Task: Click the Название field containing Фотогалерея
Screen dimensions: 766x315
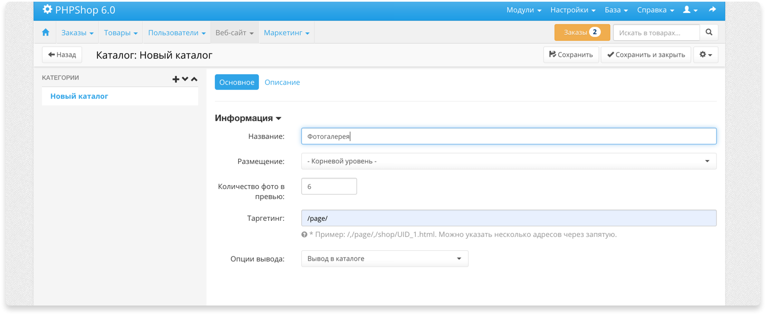Action: tap(509, 136)
